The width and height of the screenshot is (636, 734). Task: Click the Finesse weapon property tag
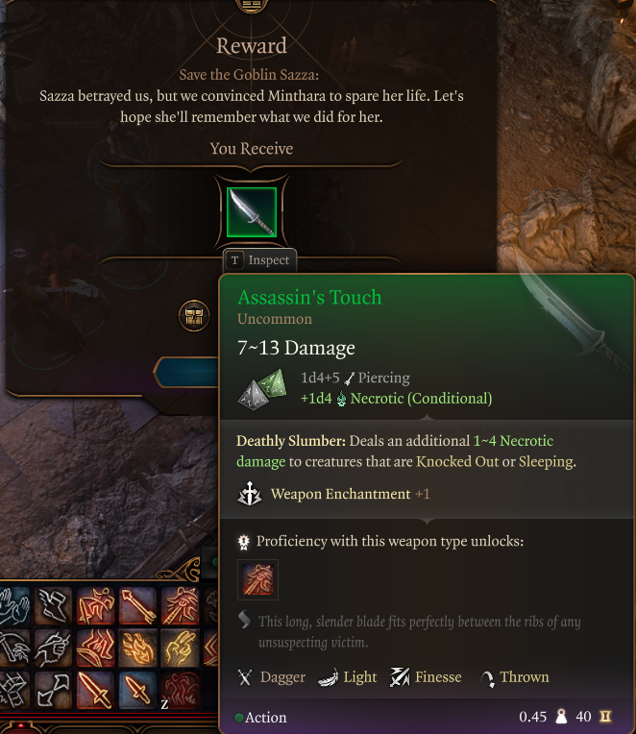click(x=427, y=677)
